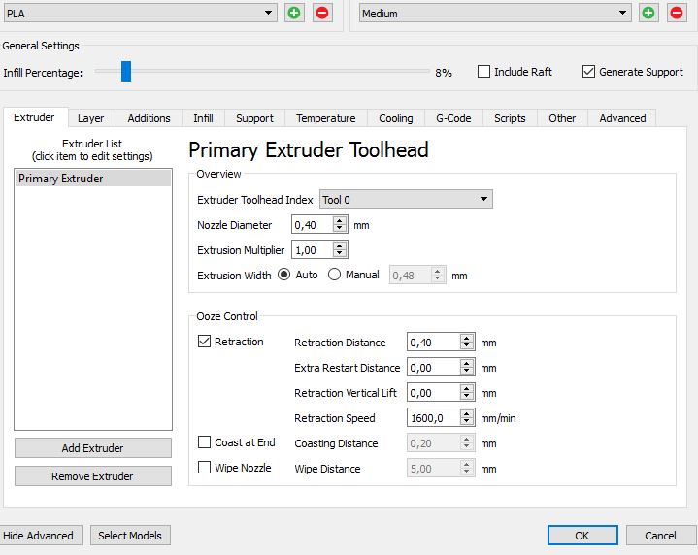Image resolution: width=698 pixels, height=555 pixels.
Task: Increase Nozzle Diameter with up arrow
Action: 339,220
